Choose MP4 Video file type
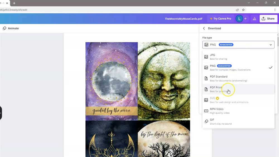This screenshot has height=157, width=279. [x=238, y=111]
